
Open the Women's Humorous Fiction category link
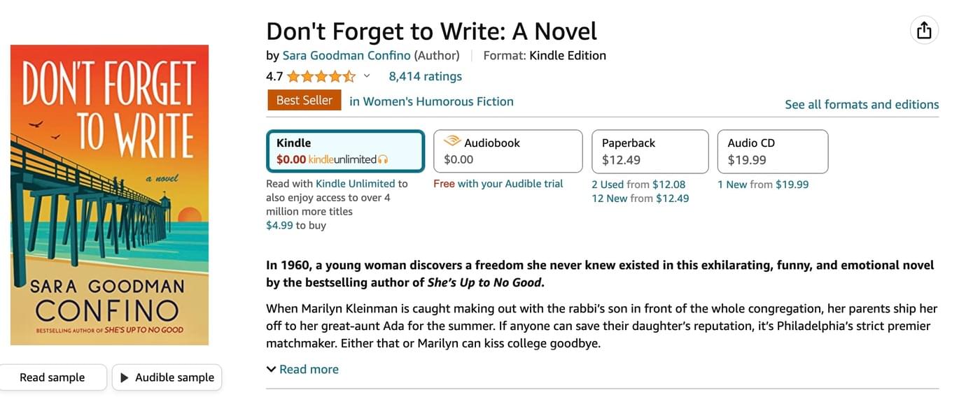(x=431, y=101)
